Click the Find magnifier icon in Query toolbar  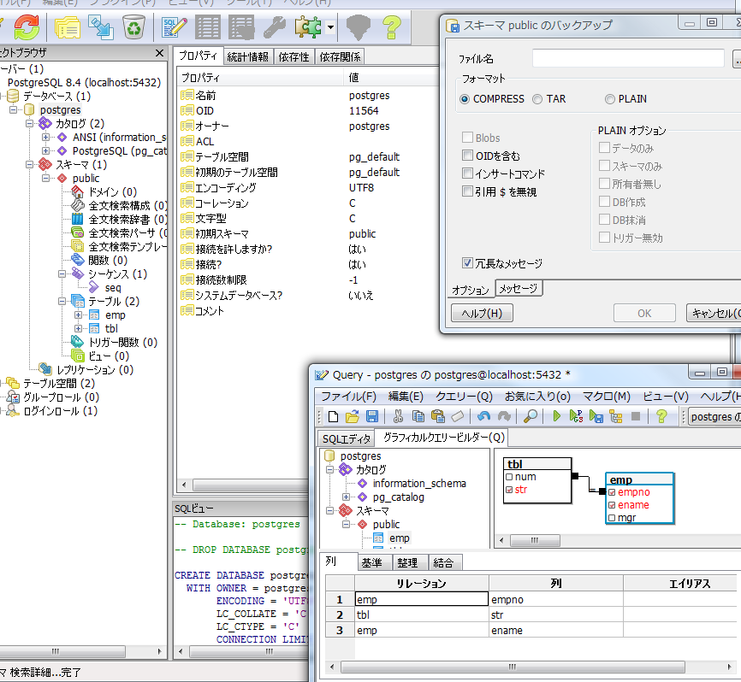point(531,416)
